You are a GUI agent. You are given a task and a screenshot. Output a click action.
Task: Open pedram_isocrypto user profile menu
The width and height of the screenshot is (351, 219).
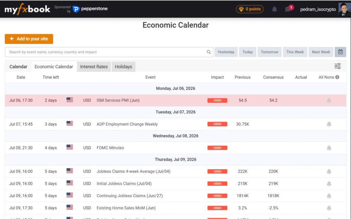click(x=318, y=9)
